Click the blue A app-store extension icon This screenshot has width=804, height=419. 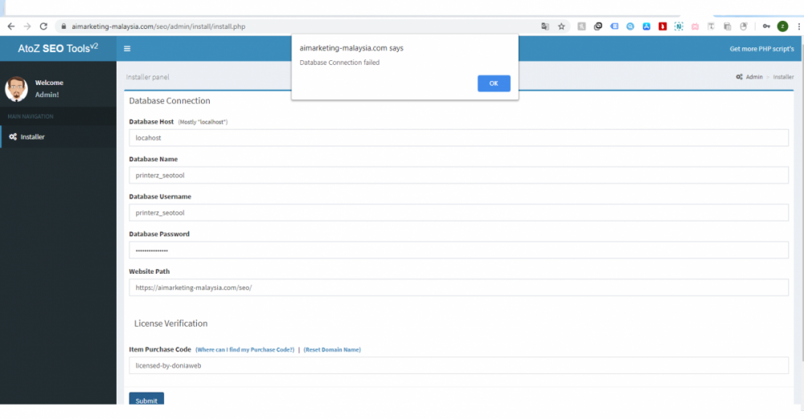click(646, 26)
